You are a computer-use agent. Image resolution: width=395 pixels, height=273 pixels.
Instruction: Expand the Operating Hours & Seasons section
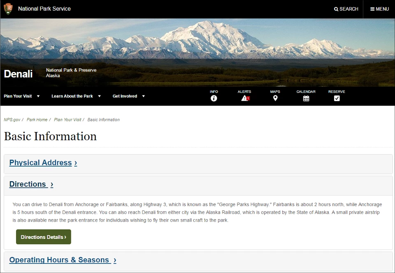[59, 260]
